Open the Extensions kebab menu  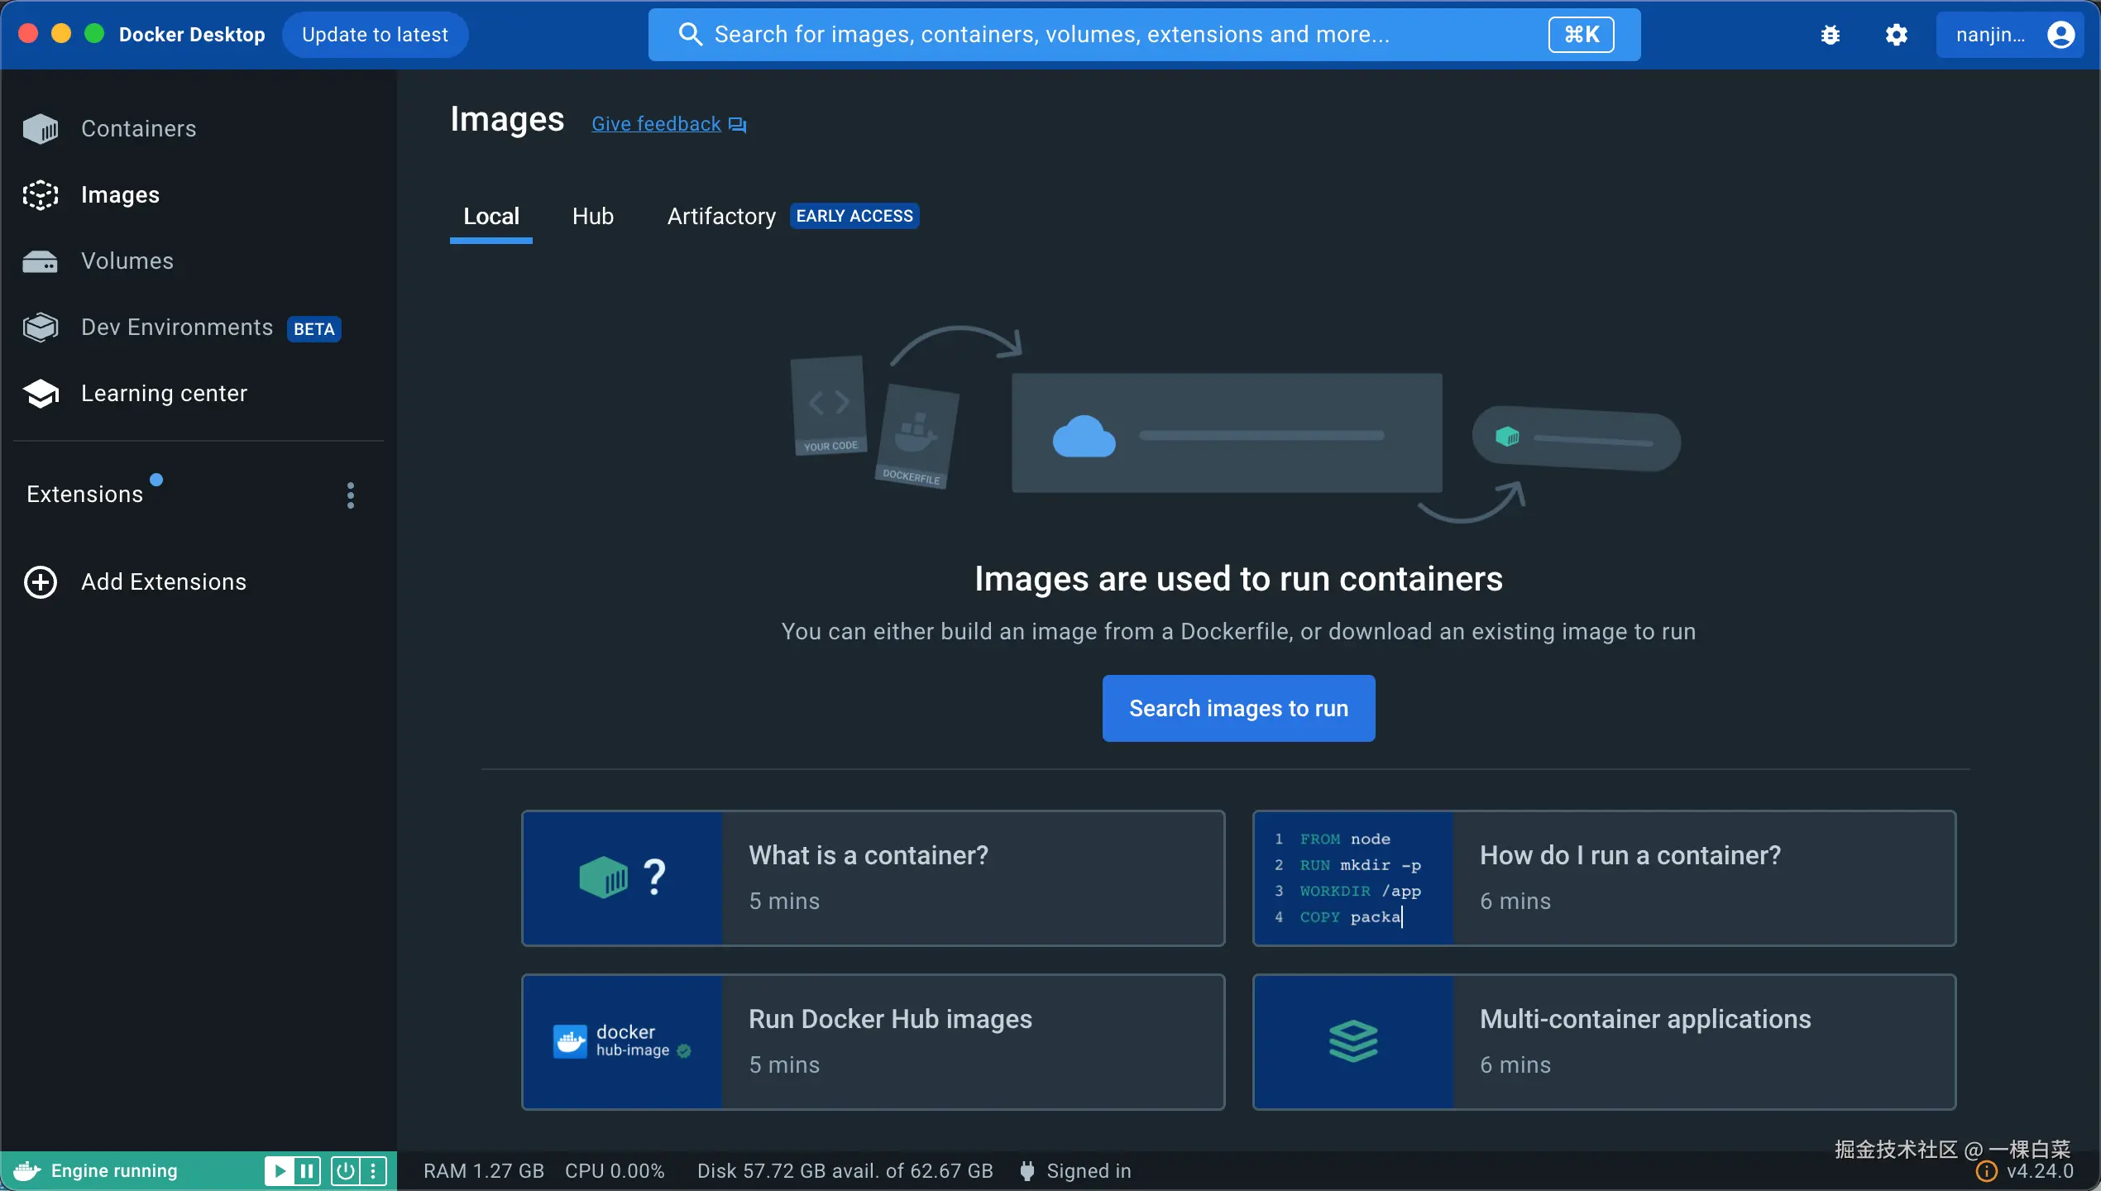tap(351, 495)
